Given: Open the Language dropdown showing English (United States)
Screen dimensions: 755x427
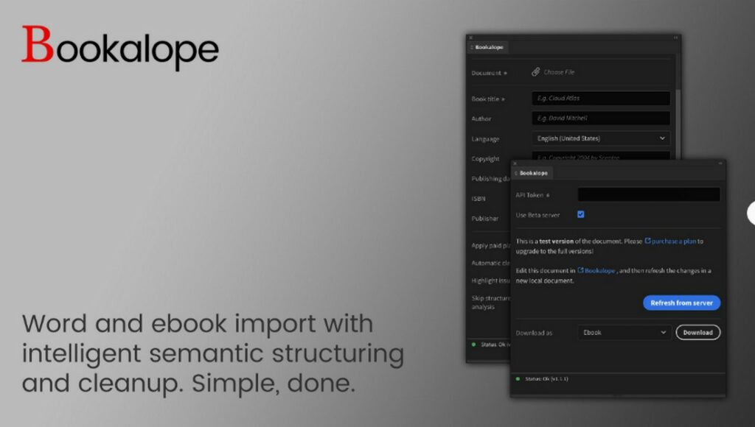Looking at the screenshot, I should (x=601, y=138).
